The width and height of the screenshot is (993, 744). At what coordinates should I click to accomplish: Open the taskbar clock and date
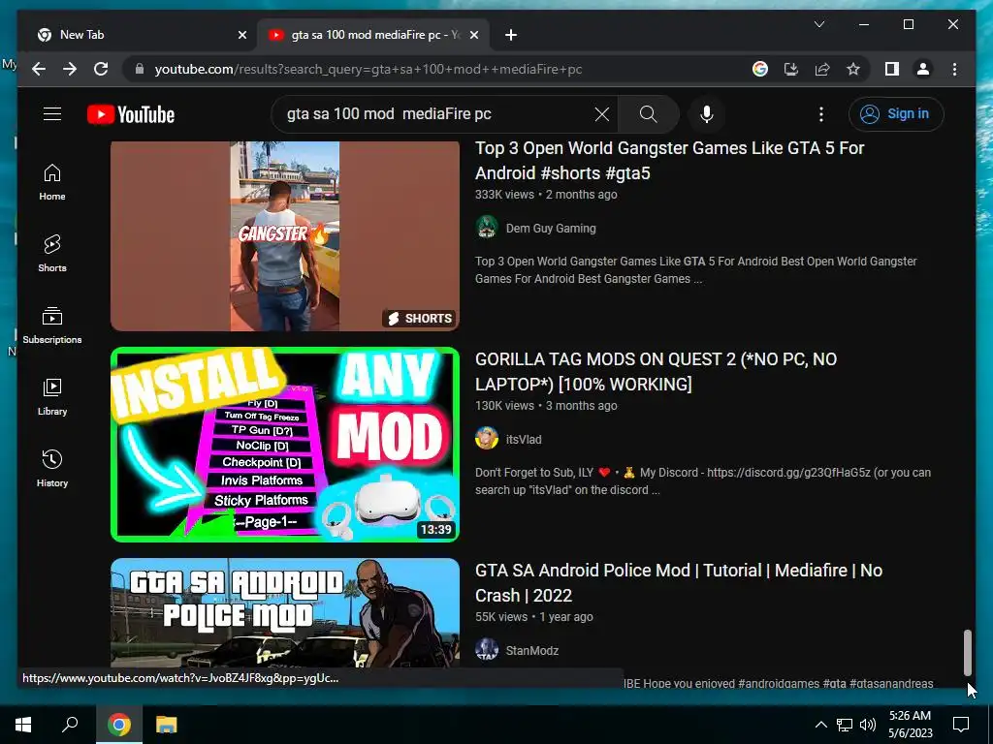[910, 725]
